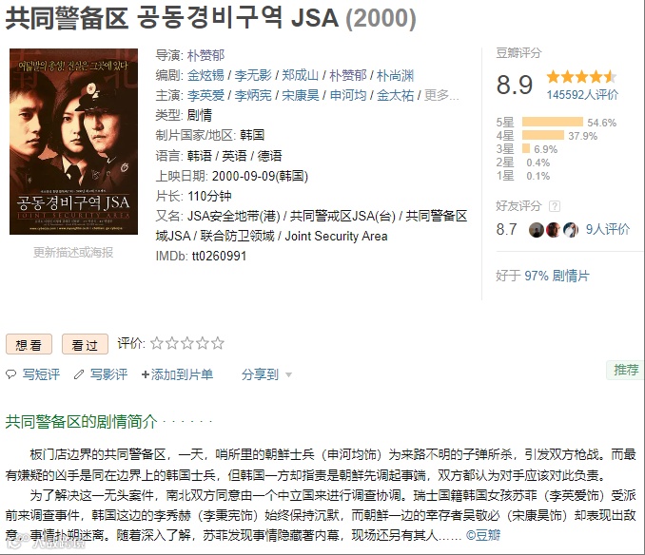Screen dimensions: 645x555
Task: Click the JSA movie poster thumbnail
Action: (x=73, y=142)
